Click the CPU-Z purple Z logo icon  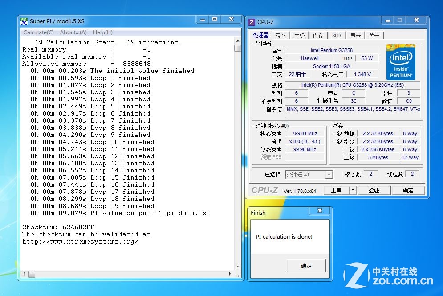point(251,22)
